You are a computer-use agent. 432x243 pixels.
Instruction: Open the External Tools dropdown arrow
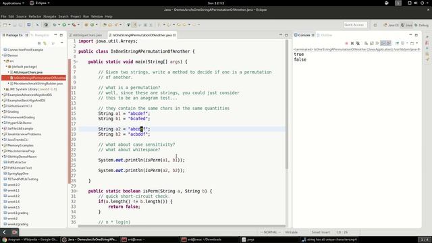pos(78,25)
